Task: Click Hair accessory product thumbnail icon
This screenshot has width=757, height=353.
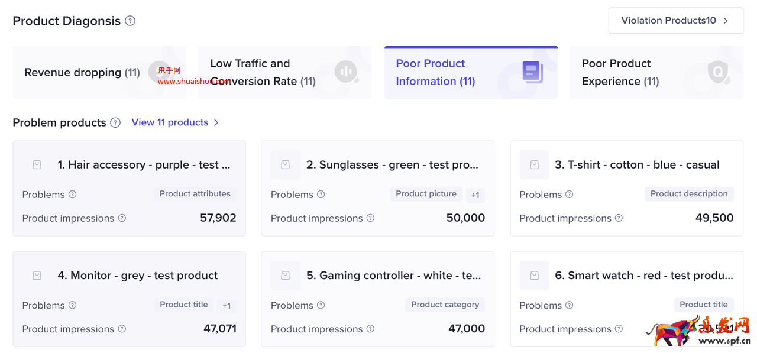Action: (37, 165)
